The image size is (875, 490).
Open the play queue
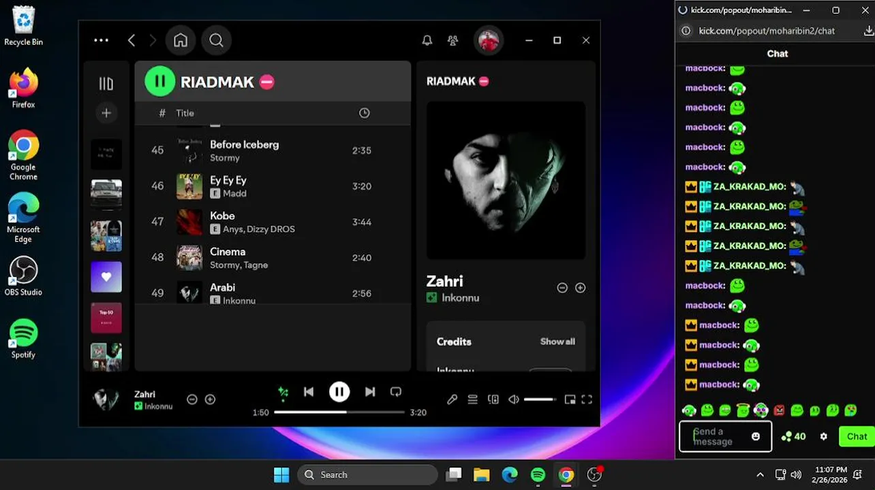472,399
